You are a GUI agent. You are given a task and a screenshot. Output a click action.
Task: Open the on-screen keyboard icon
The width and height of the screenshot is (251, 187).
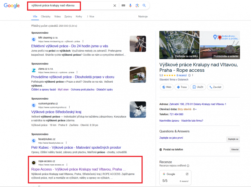pyautogui.click(x=123, y=5)
